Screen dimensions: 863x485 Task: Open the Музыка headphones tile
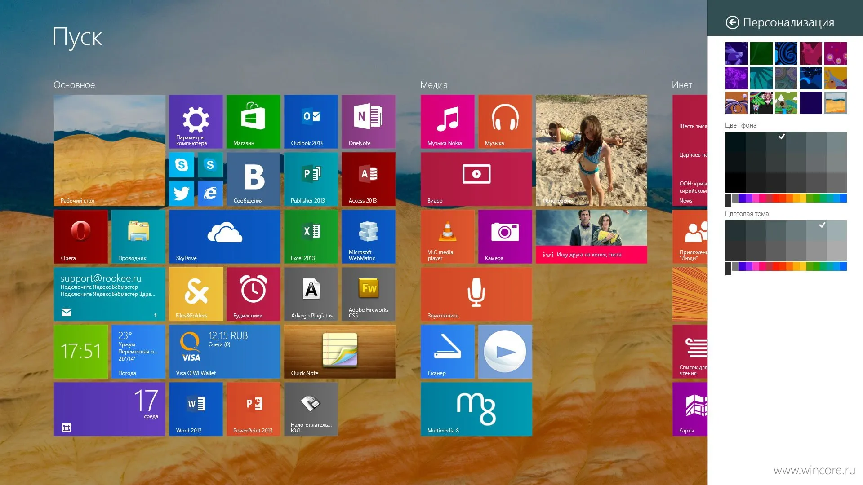pos(505,121)
